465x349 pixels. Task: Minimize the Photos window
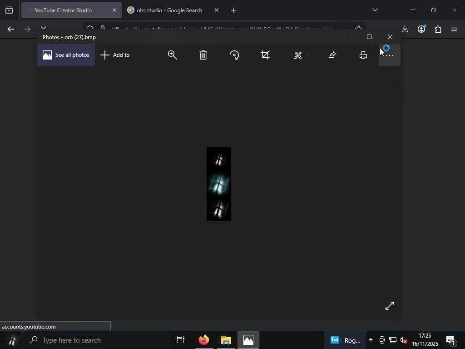[348, 37]
